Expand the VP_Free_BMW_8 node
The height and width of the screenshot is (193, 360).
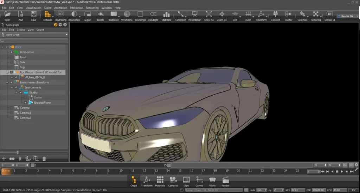click(x=12, y=77)
